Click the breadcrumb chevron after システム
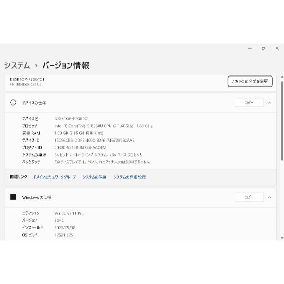Viewport: 284px width, 284px height. tap(36, 66)
